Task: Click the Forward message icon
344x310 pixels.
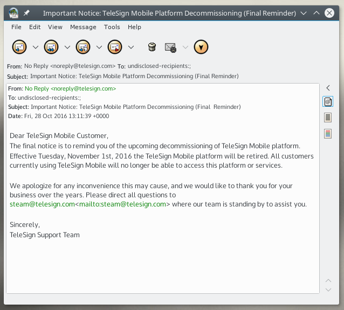Action: pos(115,47)
